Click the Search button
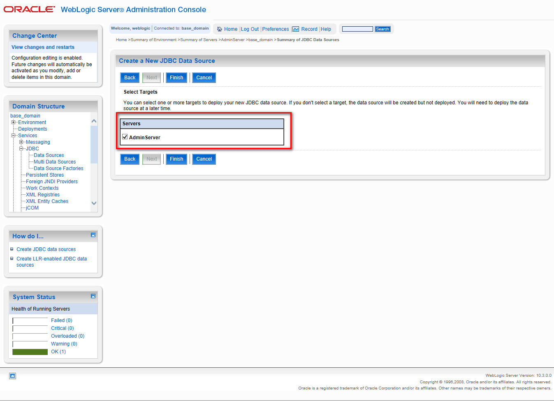This screenshot has width=554, height=401. [382, 29]
